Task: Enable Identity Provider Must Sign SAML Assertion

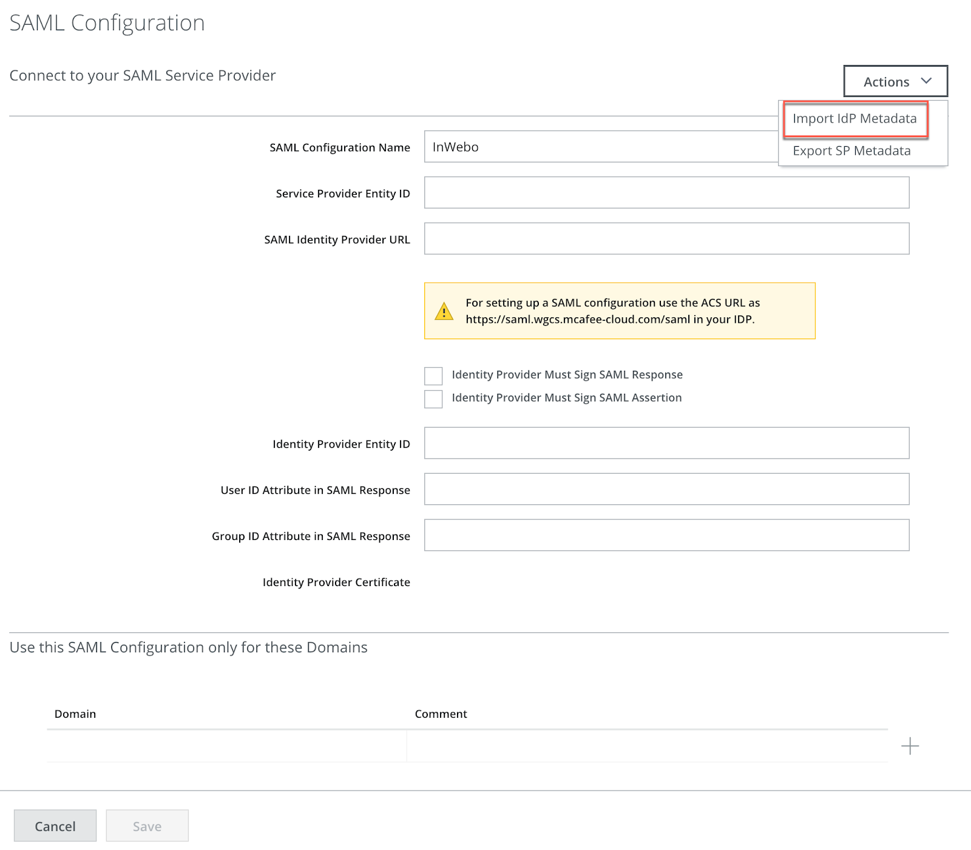Action: click(433, 399)
